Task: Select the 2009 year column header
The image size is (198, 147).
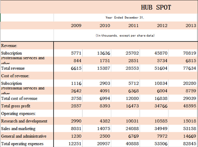Action: (76, 25)
